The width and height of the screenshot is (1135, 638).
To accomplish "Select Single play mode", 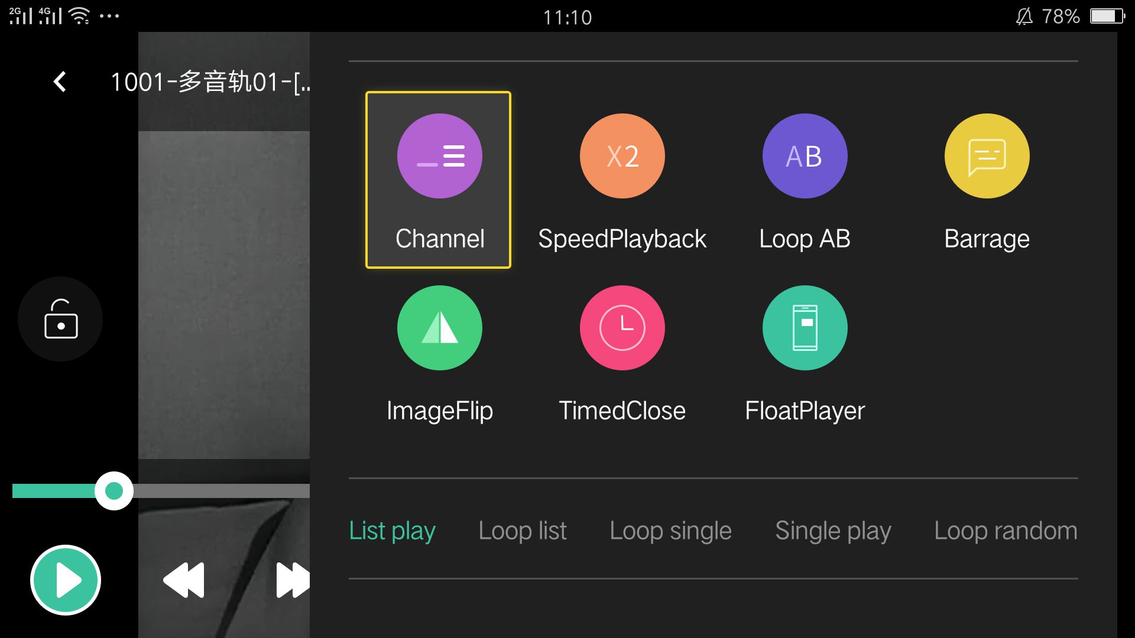I will click(x=832, y=530).
